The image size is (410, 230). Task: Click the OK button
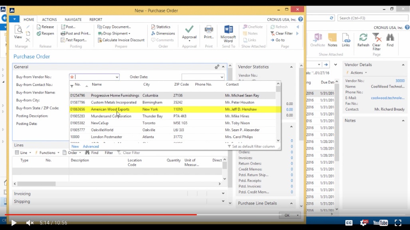tap(287, 215)
